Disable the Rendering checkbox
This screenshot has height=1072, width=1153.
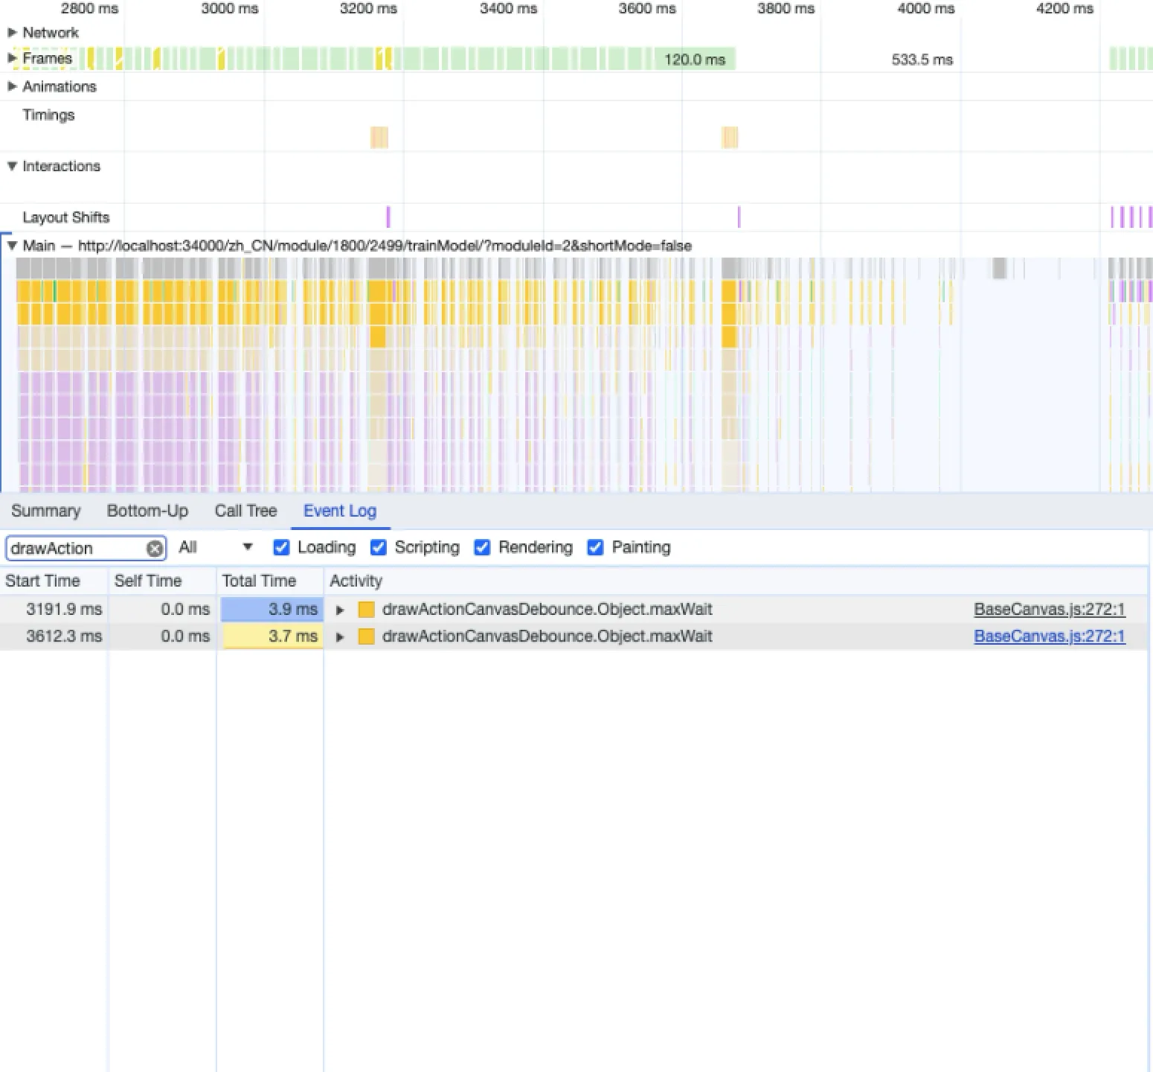tap(482, 548)
